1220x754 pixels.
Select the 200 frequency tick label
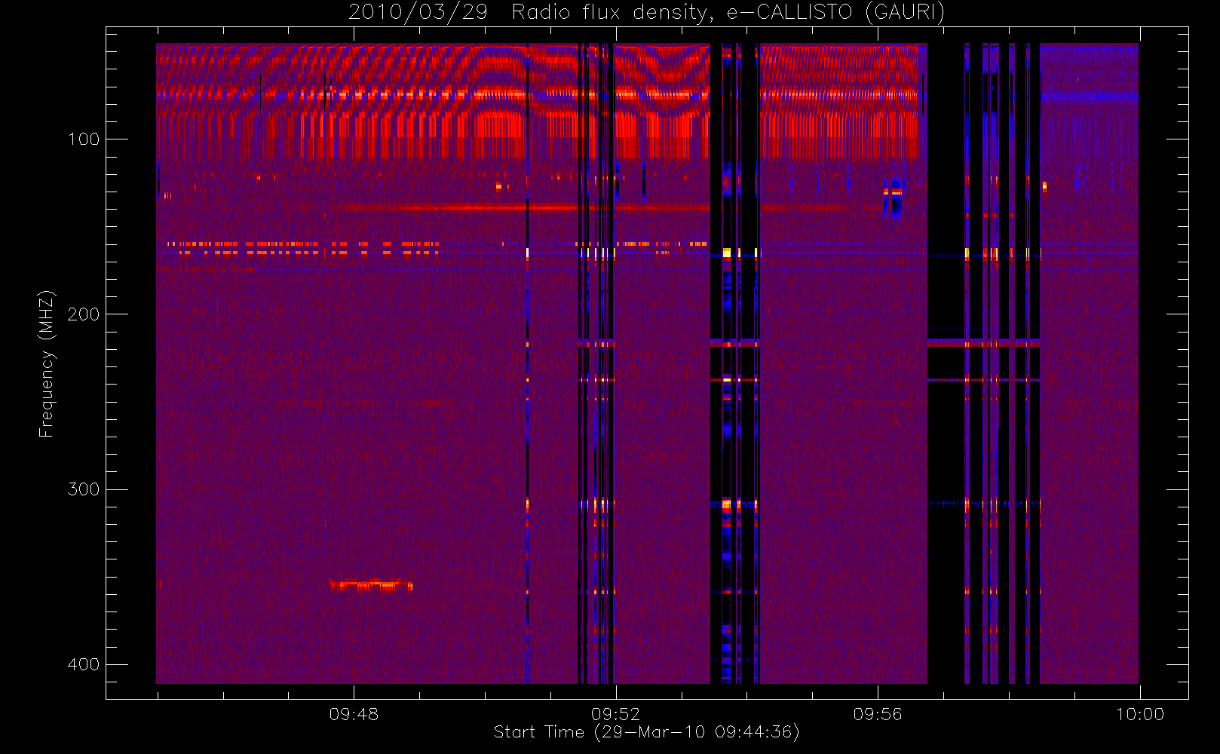(84, 314)
